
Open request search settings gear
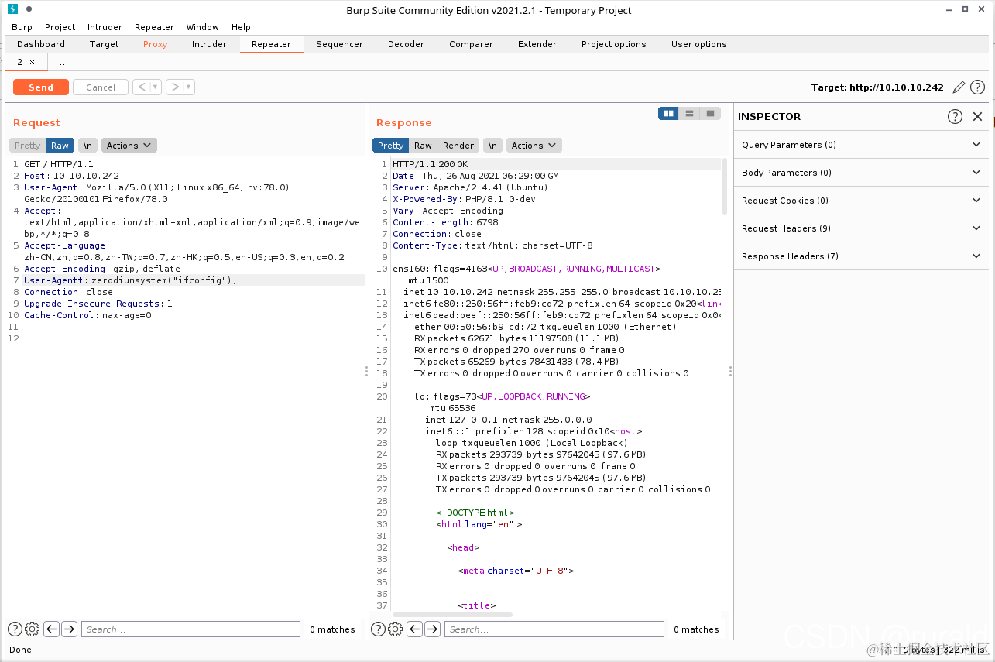pos(33,629)
